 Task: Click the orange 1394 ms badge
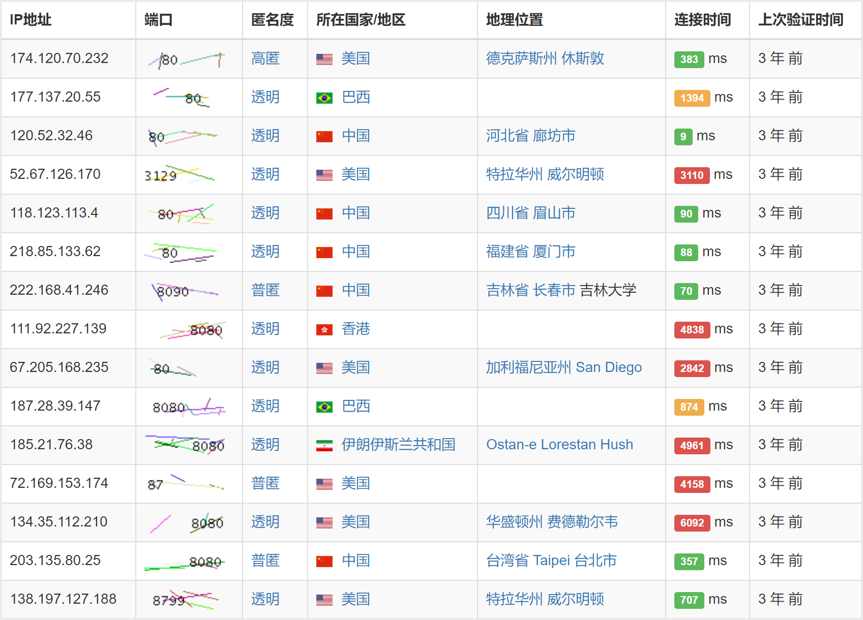692,98
